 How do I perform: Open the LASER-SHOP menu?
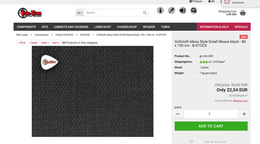pos(102,27)
